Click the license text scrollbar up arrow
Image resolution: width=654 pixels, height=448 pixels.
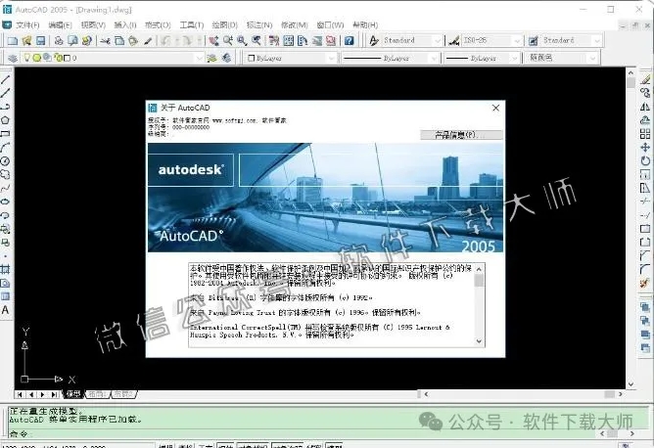coord(479,269)
